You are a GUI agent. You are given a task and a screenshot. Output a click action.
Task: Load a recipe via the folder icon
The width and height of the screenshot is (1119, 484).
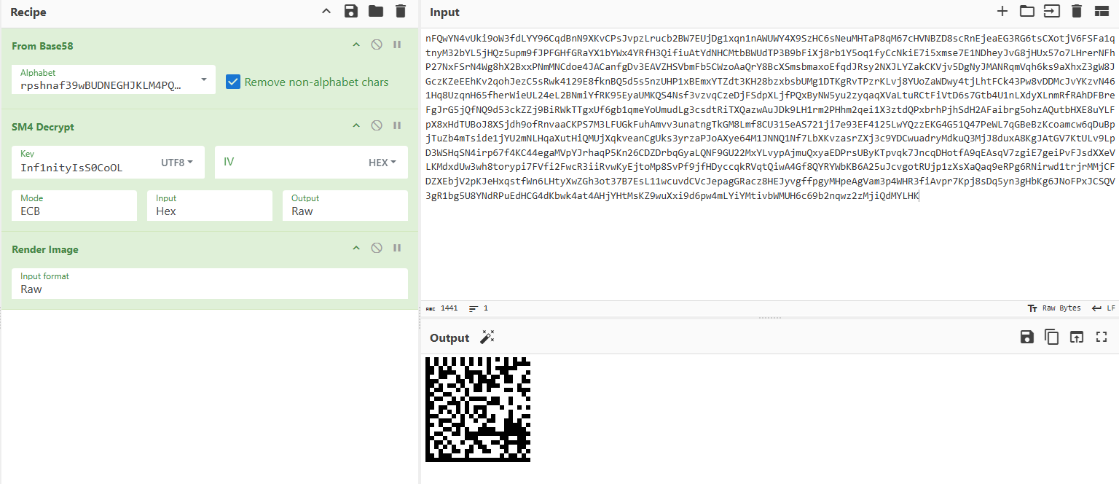(375, 11)
